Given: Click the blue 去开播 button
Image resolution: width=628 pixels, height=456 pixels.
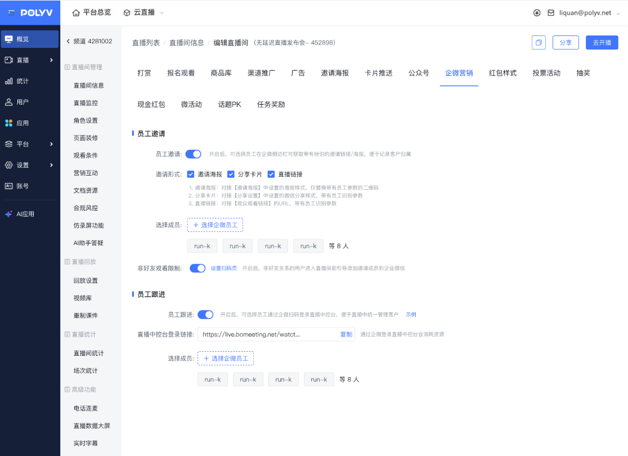Looking at the screenshot, I should [602, 43].
